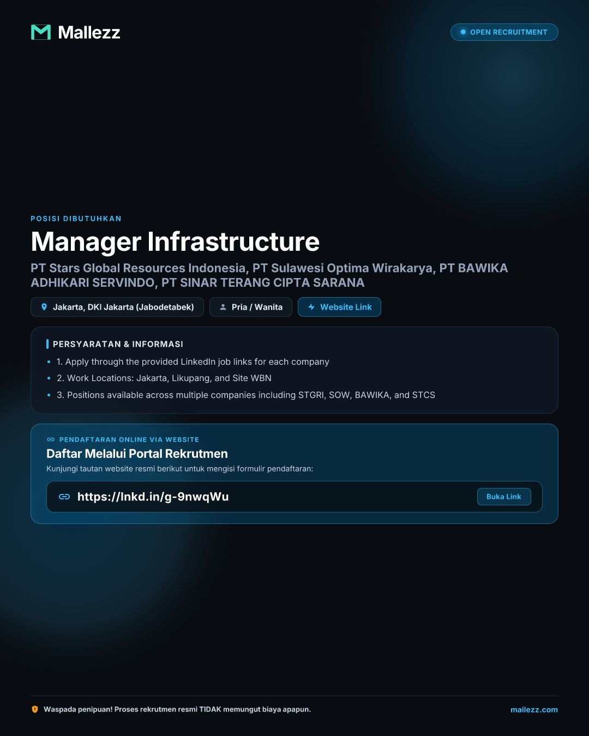Click the small link icon near Pendaftaran Online heading

coord(51,439)
